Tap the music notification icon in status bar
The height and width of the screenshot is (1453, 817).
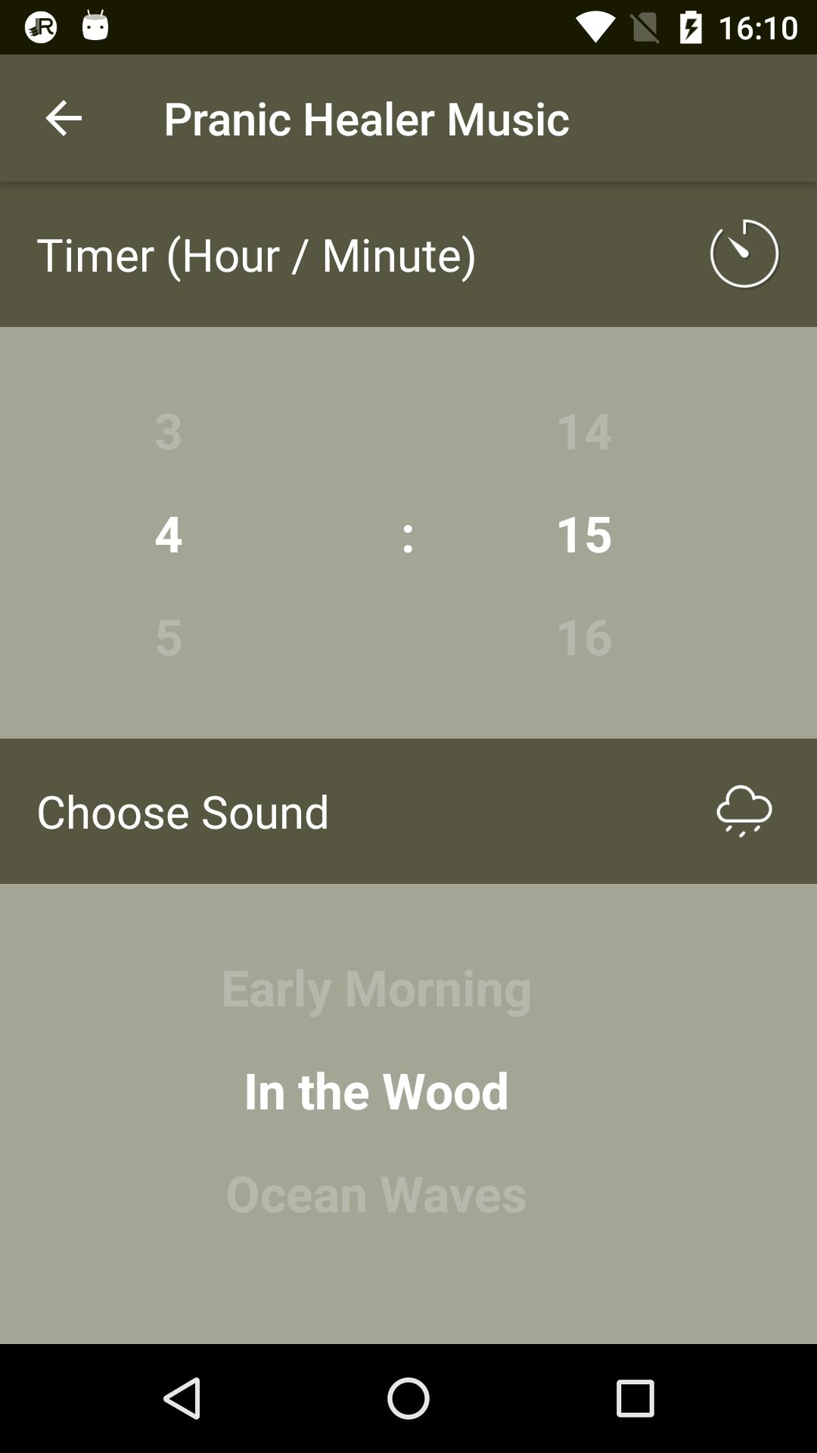pos(41,27)
